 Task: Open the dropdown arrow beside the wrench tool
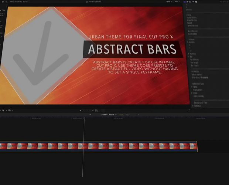tap(6, 110)
